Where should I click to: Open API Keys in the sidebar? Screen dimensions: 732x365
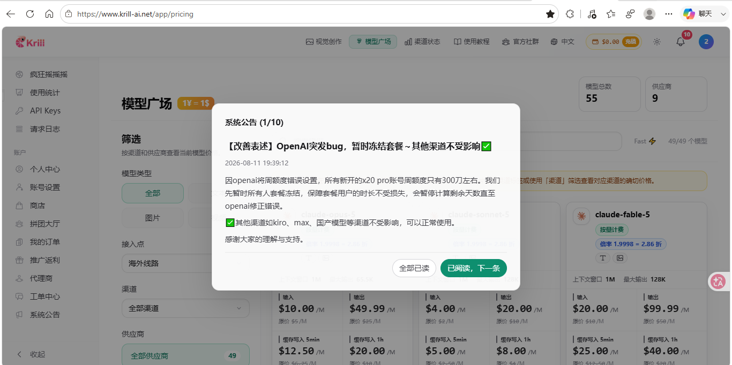click(x=45, y=111)
